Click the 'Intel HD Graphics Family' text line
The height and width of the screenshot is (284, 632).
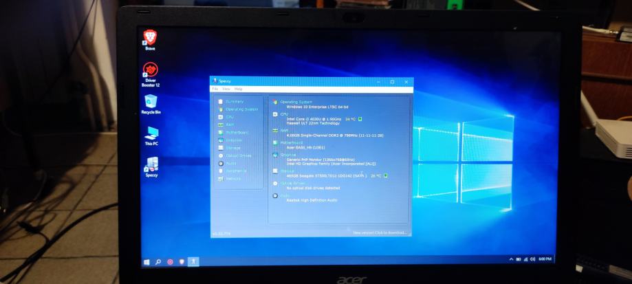331,164
